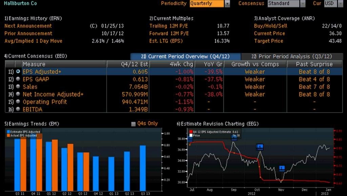The image size is (347, 196).
Task: Open Current Consensus (EEO) section
Action: (x=36, y=56)
